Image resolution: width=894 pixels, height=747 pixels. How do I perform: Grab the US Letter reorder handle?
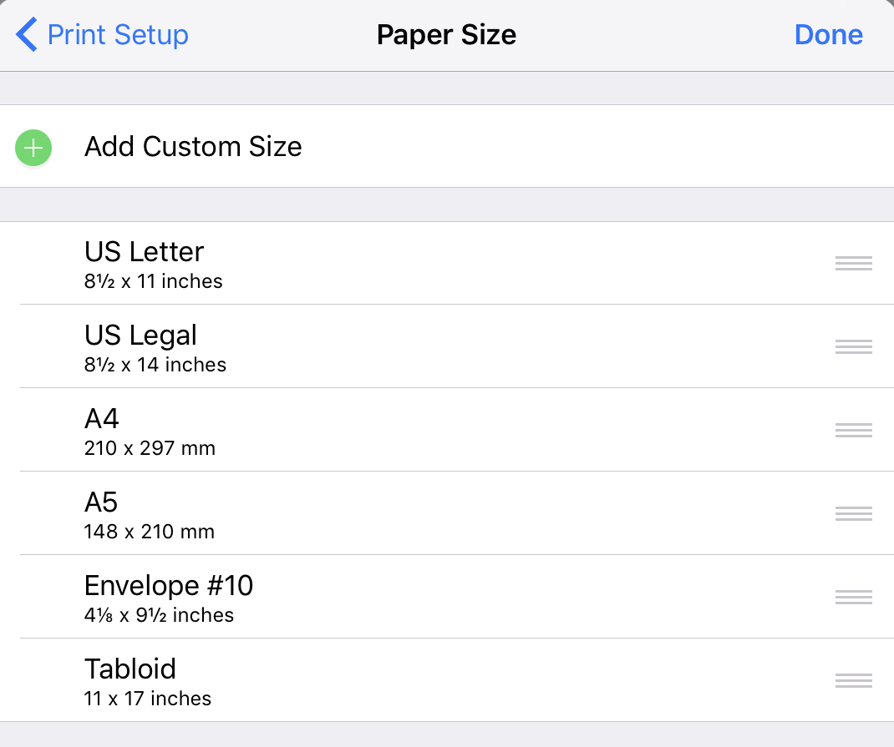pyautogui.click(x=854, y=263)
